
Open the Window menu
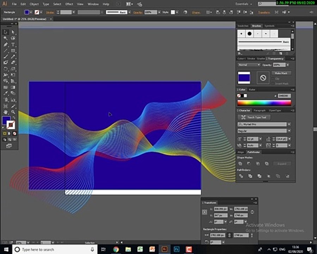(93, 4)
